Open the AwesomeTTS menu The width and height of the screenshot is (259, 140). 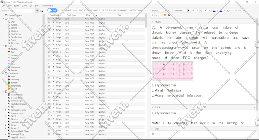click(x=47, y=6)
